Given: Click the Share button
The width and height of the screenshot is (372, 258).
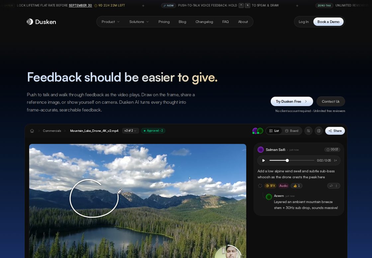Looking at the screenshot, I should pyautogui.click(x=335, y=131).
